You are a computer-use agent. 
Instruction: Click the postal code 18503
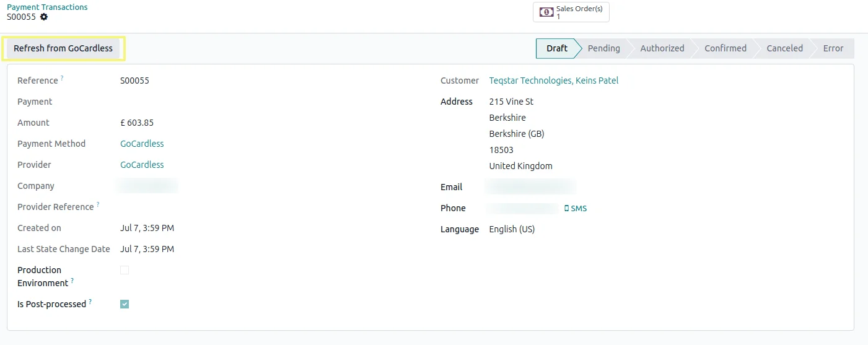pos(501,150)
